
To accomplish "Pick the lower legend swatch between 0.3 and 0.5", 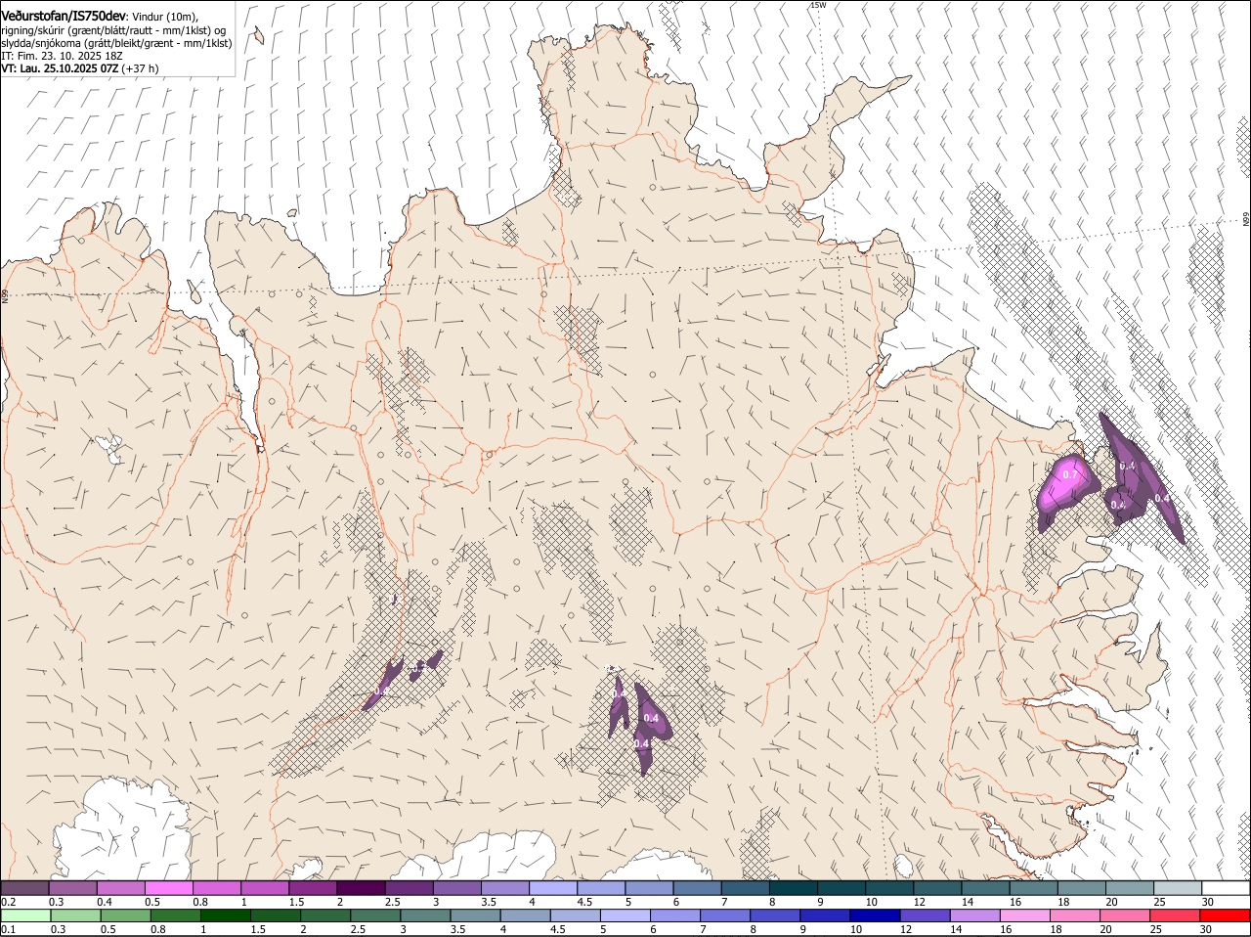I will pyautogui.click(x=75, y=915).
